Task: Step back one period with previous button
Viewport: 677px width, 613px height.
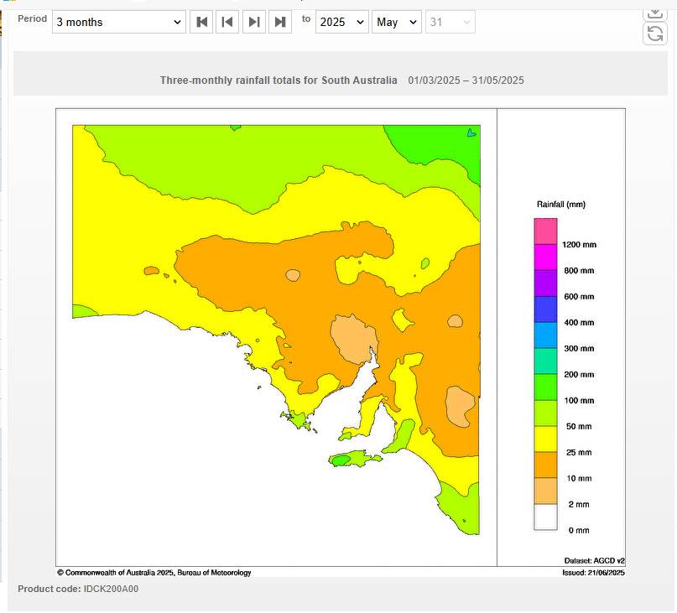Action: [227, 22]
